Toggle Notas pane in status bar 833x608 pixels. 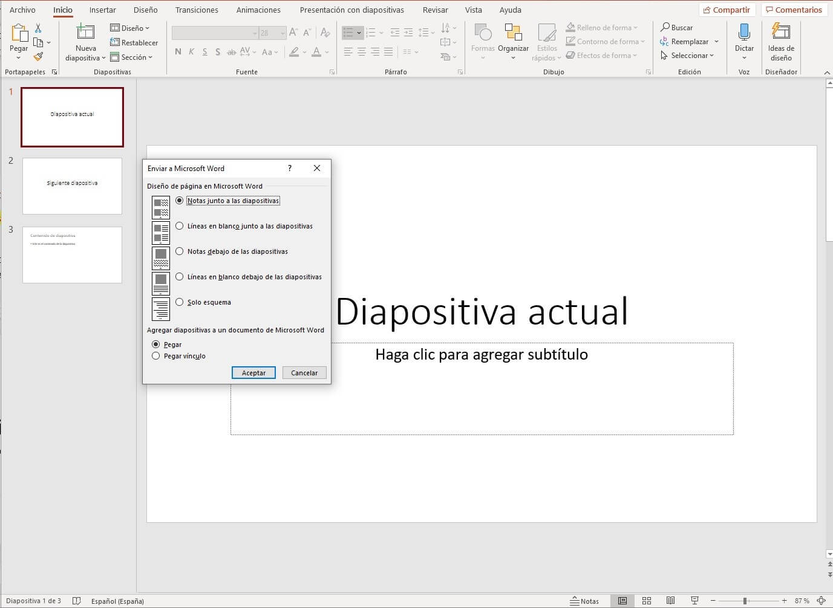pyautogui.click(x=584, y=601)
